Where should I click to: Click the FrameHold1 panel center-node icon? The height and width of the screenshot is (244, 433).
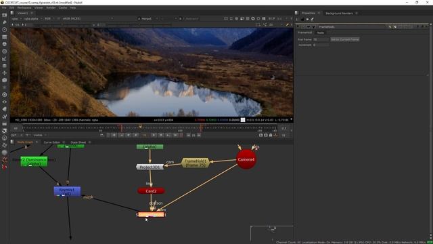point(303,27)
